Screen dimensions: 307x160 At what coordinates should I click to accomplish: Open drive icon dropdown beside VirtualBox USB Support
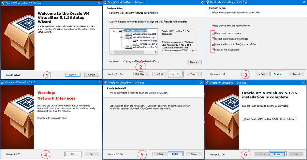129,34
